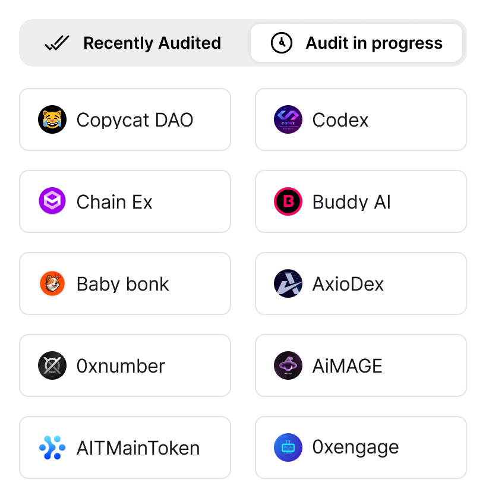Click the AiMAGE wizard hat icon

(x=288, y=366)
